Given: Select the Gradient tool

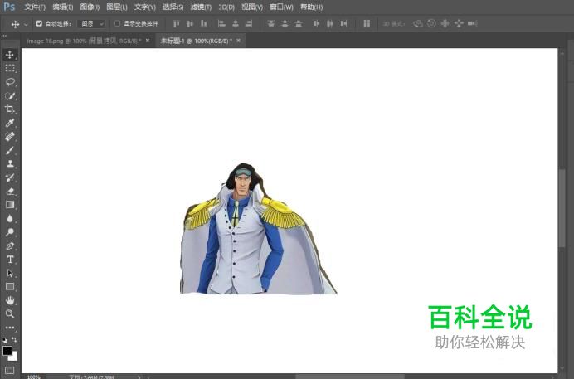Looking at the screenshot, I should [9, 205].
